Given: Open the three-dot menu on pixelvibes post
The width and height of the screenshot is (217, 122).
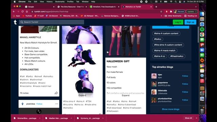Looking at the screenshot, I should coord(57,104).
